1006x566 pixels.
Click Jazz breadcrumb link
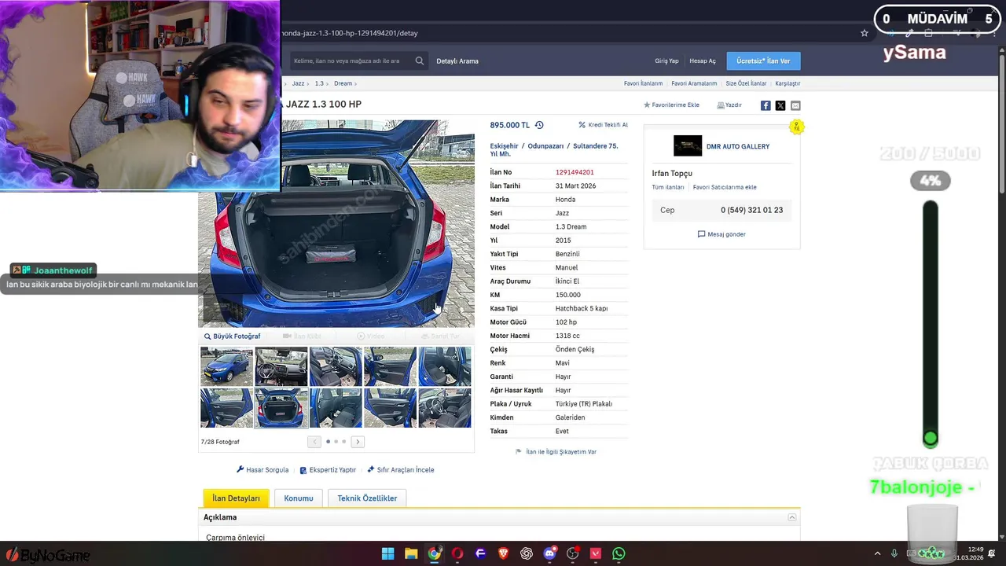click(298, 83)
